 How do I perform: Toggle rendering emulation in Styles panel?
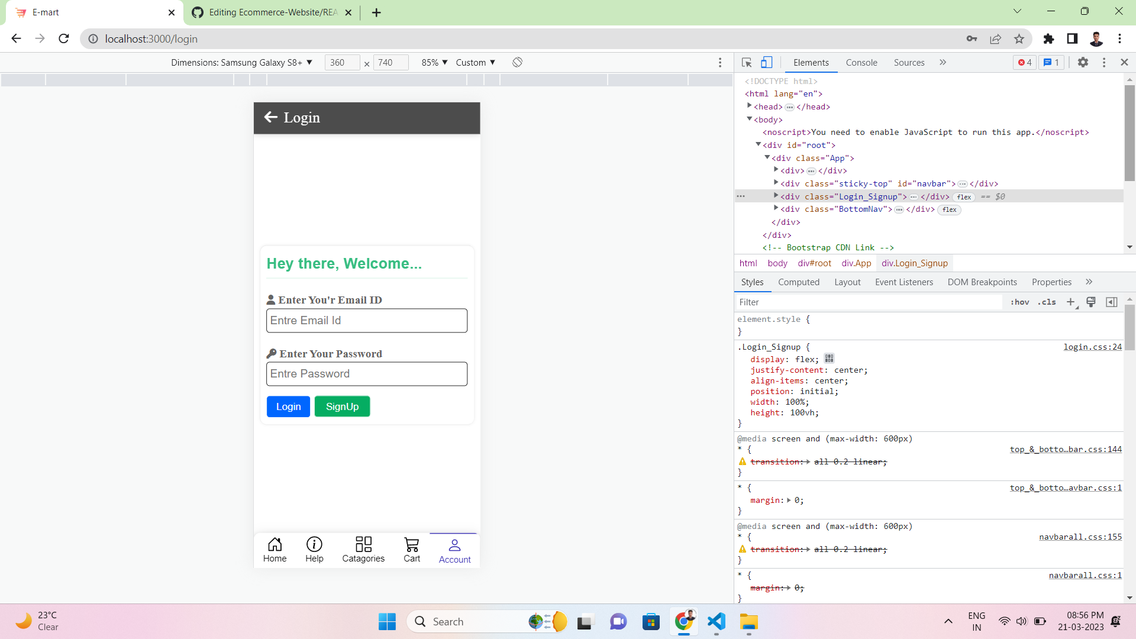(x=1091, y=302)
